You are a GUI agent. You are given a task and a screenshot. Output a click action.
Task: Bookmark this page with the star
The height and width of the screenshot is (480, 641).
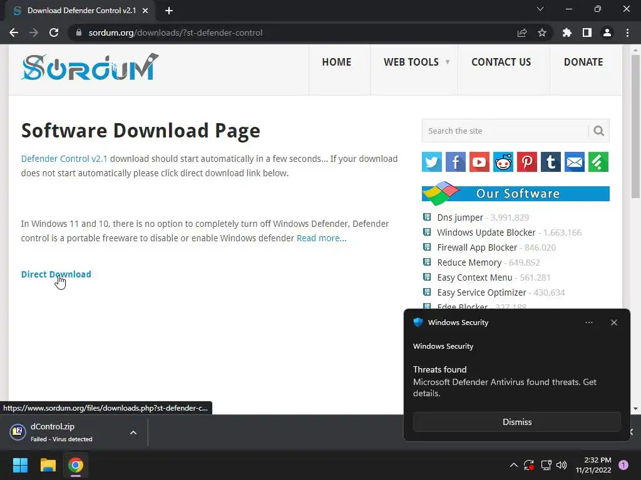(x=542, y=32)
